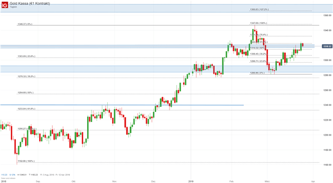Click the 1346.37 (0%) Fibonacci label
333x183 pixels.
coord(25,24)
